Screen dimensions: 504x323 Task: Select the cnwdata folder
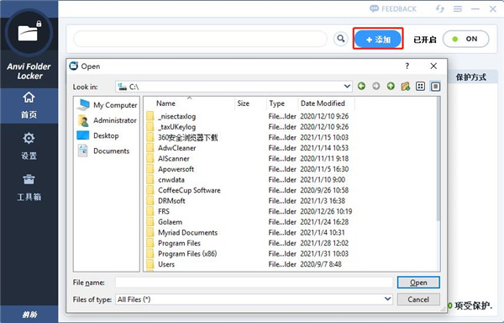171,179
